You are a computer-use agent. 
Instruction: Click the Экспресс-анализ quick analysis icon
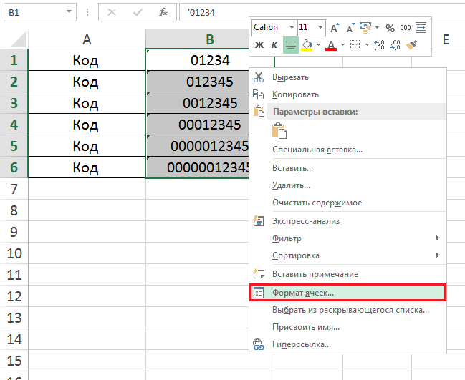coord(259,221)
